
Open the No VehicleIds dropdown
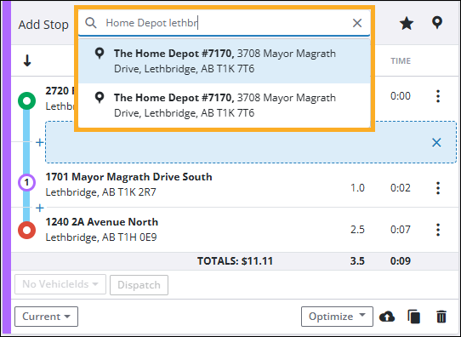coord(60,284)
